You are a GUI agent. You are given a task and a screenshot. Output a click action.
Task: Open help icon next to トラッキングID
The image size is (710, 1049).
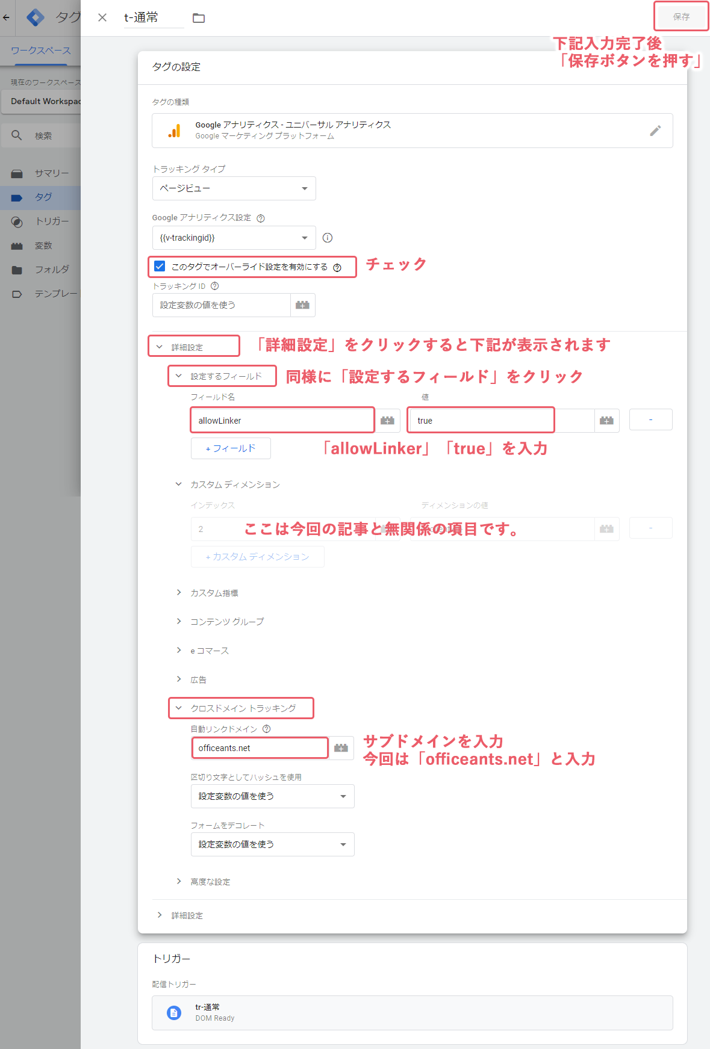(x=215, y=286)
